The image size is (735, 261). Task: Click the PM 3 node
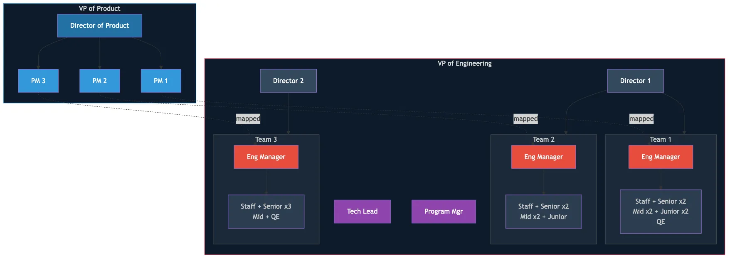[38, 81]
